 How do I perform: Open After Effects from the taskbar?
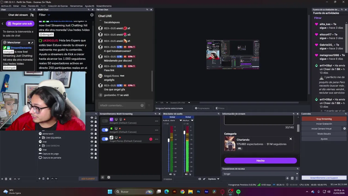[x=206, y=192]
